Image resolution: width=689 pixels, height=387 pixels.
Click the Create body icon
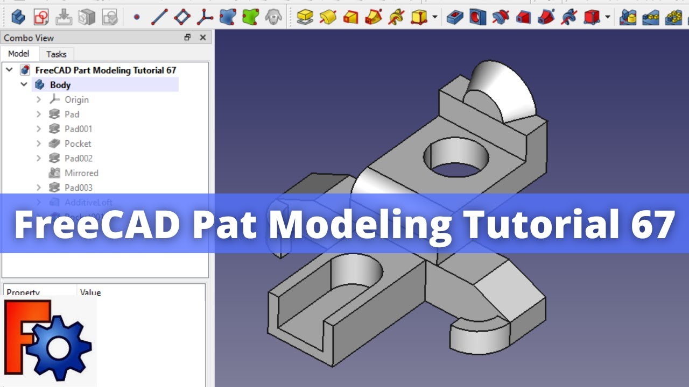[18, 17]
